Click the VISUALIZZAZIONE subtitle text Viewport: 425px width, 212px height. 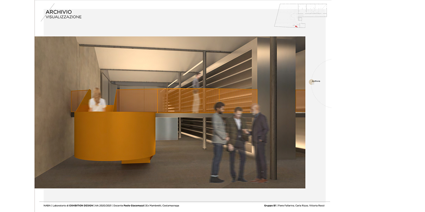(64, 17)
